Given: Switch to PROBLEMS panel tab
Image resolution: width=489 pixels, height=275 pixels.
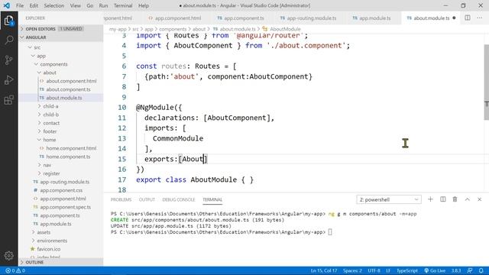Looking at the screenshot, I should tap(121, 199).
